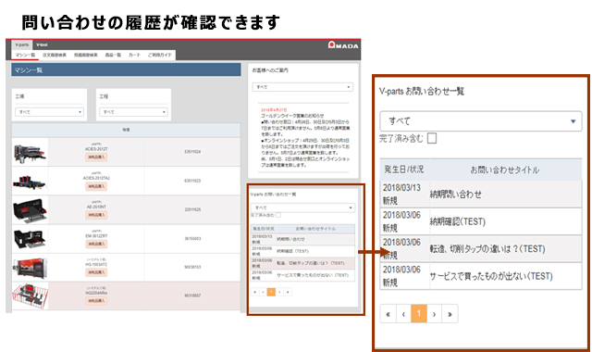The image size is (592, 352).
Task: Click お問い合わせタイトル column header in enlarged table
Action: 504,170
